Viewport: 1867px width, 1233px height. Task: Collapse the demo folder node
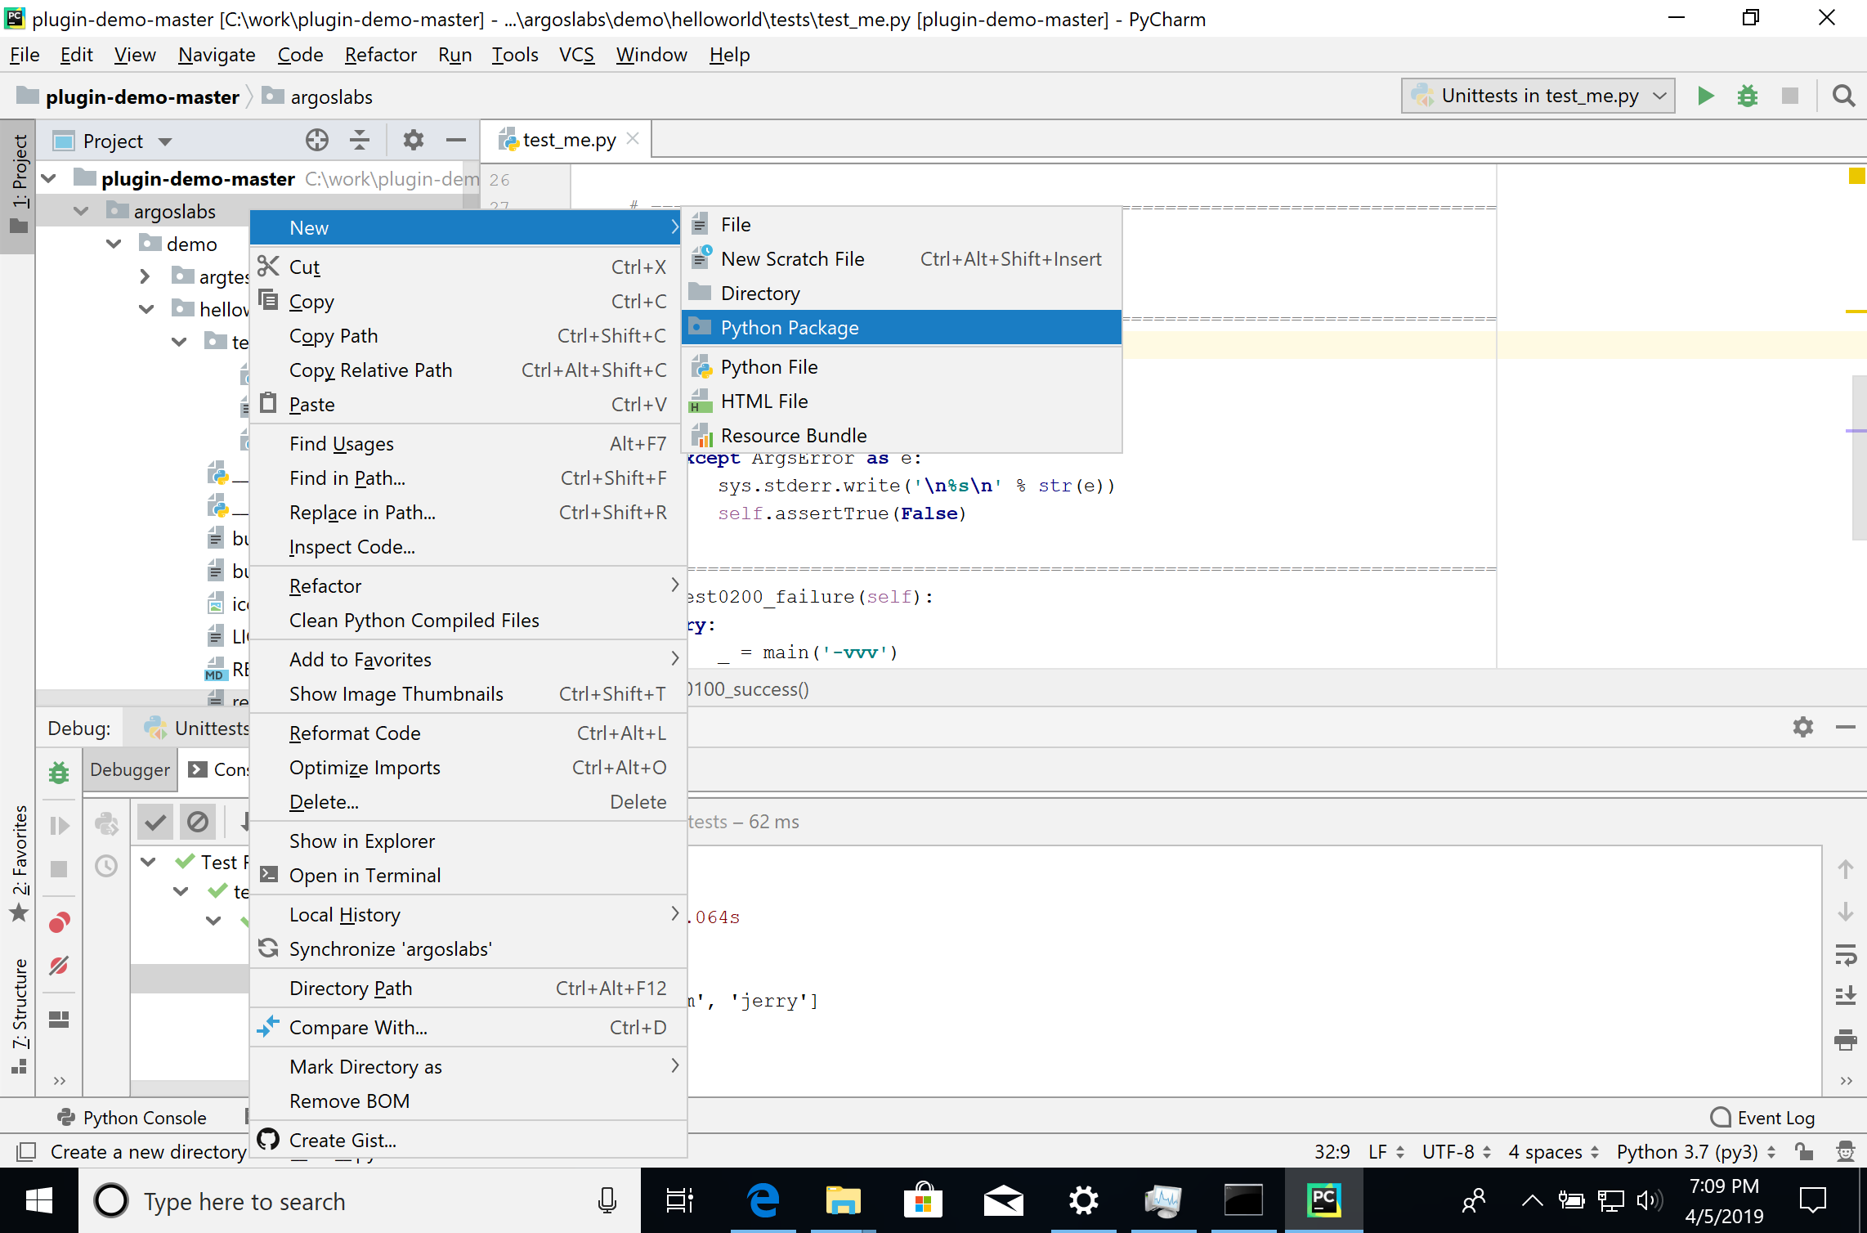pyautogui.click(x=114, y=244)
